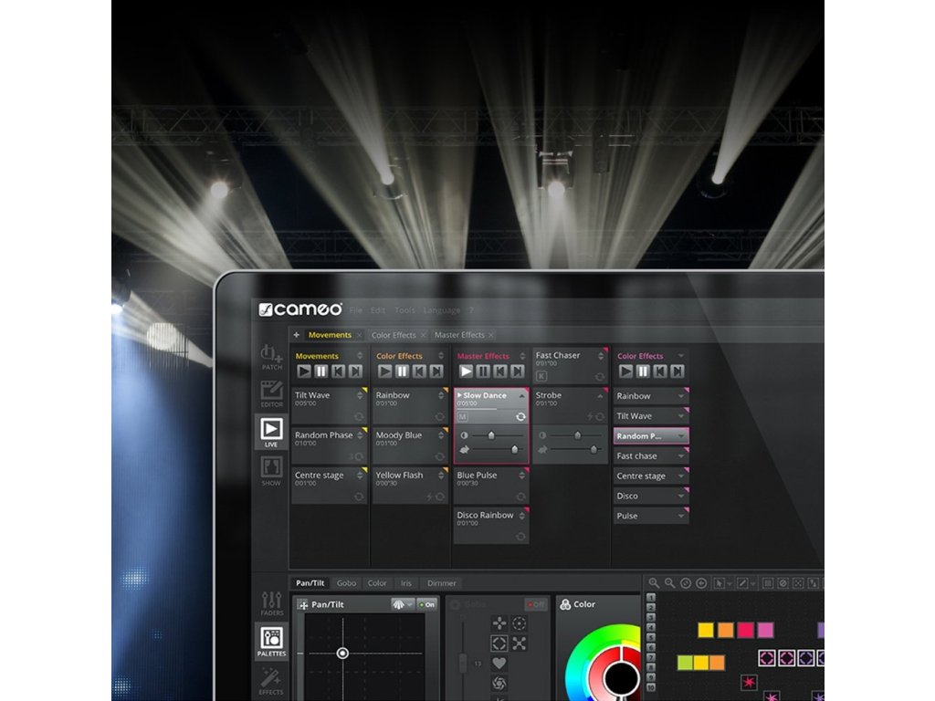Click the yellow swatch in fixture grid
Viewport: 935px width, 701px height.
pos(705,630)
